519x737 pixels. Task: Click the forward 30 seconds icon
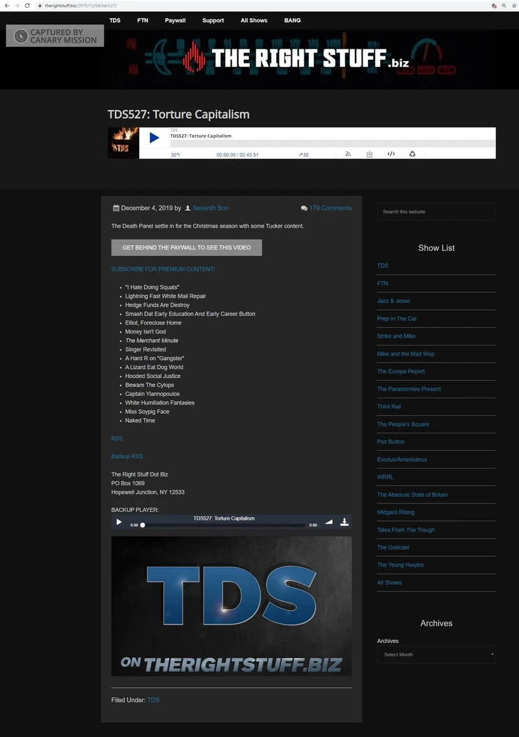304,154
